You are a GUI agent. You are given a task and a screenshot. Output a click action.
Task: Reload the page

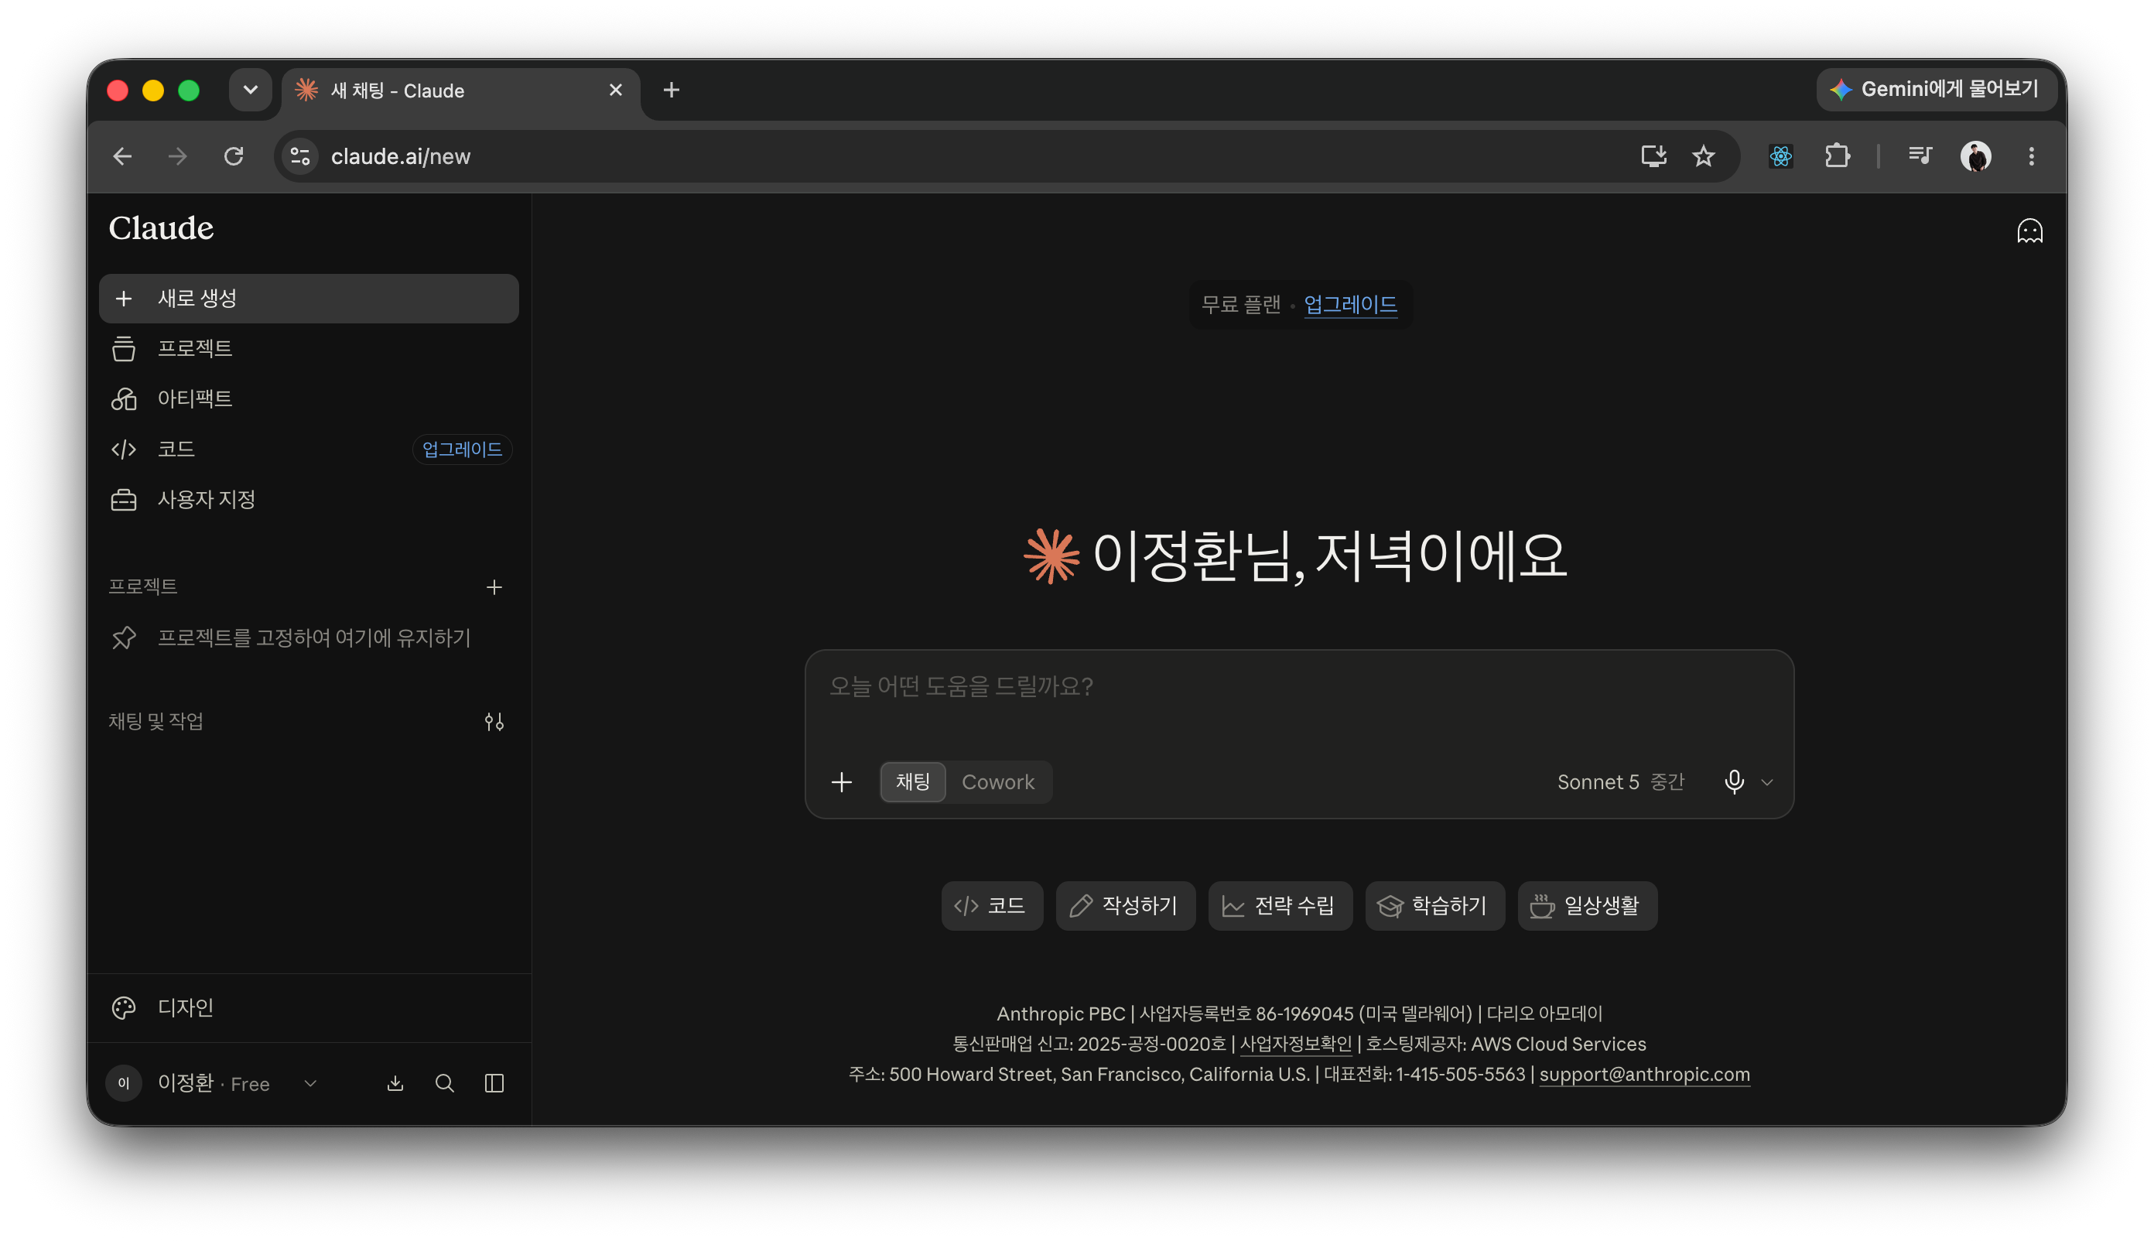(x=234, y=156)
